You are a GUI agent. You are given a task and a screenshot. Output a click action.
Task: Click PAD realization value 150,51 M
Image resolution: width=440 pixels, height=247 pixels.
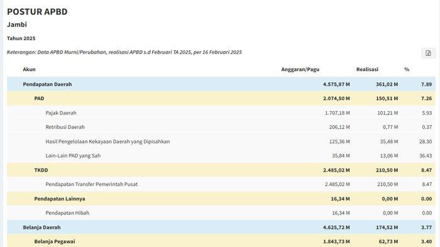(387, 99)
